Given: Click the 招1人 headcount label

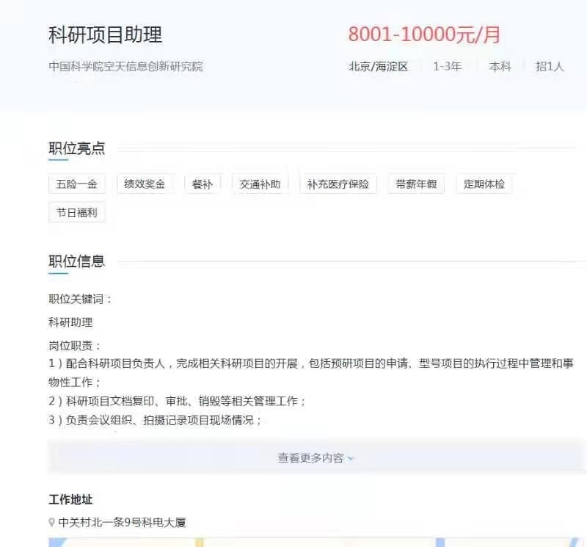Looking at the screenshot, I should click(550, 66).
